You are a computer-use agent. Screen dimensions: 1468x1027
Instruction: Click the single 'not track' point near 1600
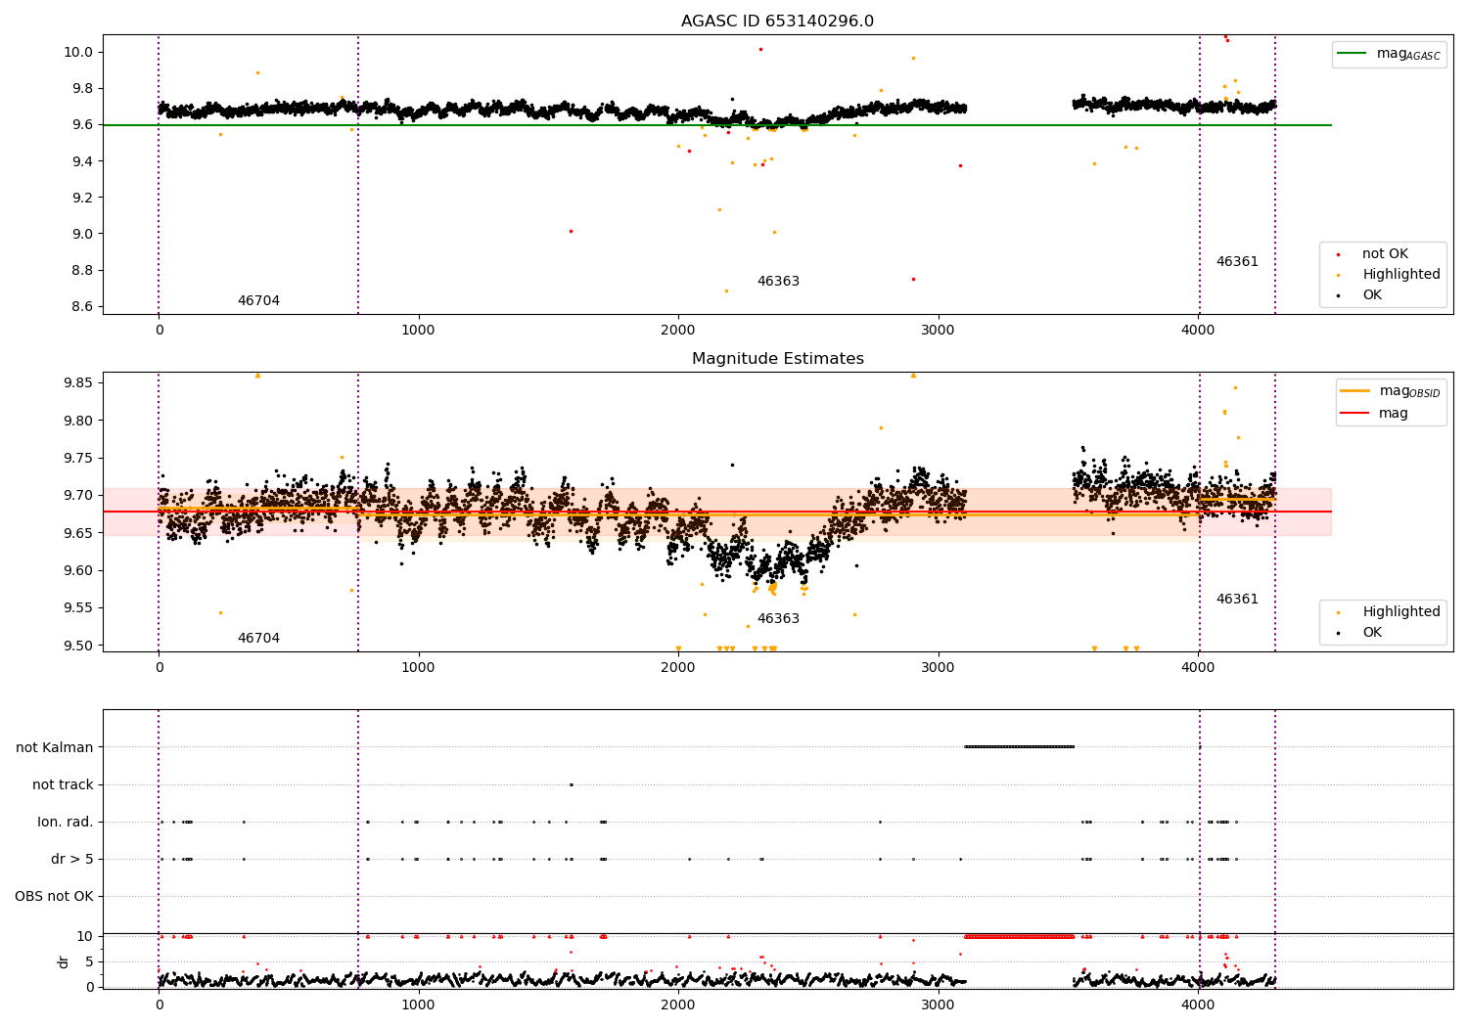tap(572, 784)
